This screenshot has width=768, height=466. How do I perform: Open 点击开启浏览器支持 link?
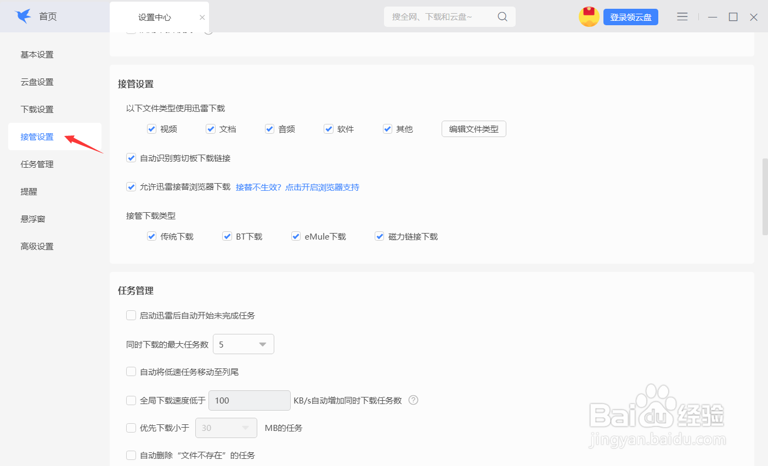click(x=322, y=187)
